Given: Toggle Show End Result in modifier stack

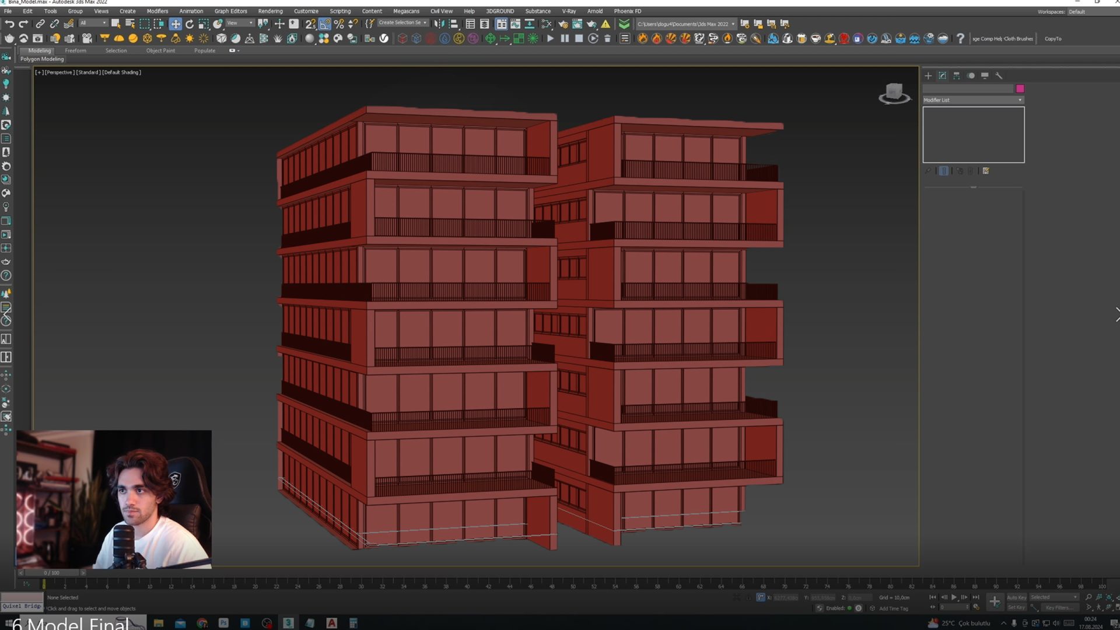Looking at the screenshot, I should point(944,171).
